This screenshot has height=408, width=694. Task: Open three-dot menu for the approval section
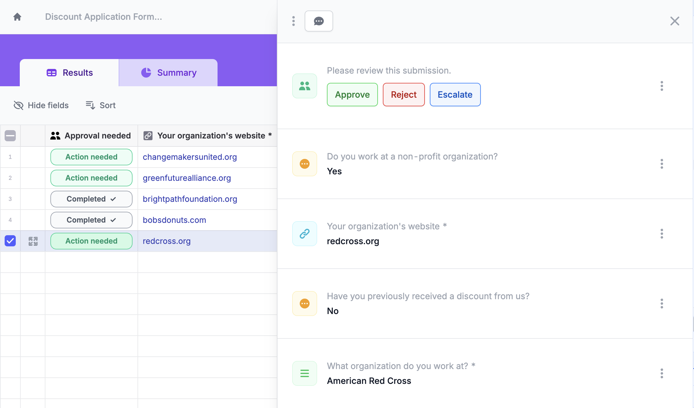[662, 86]
